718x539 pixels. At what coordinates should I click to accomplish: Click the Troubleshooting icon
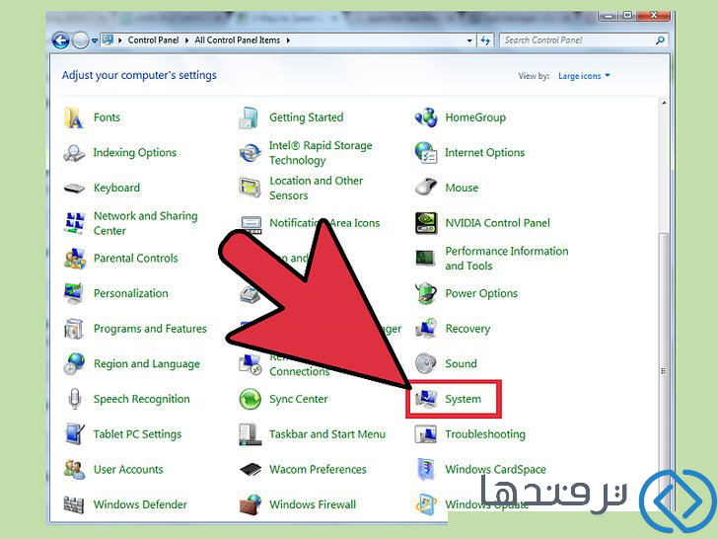[425, 434]
